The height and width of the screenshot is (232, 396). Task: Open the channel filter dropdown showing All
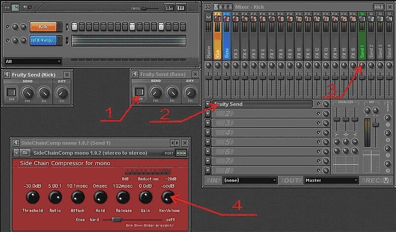[x=33, y=61]
